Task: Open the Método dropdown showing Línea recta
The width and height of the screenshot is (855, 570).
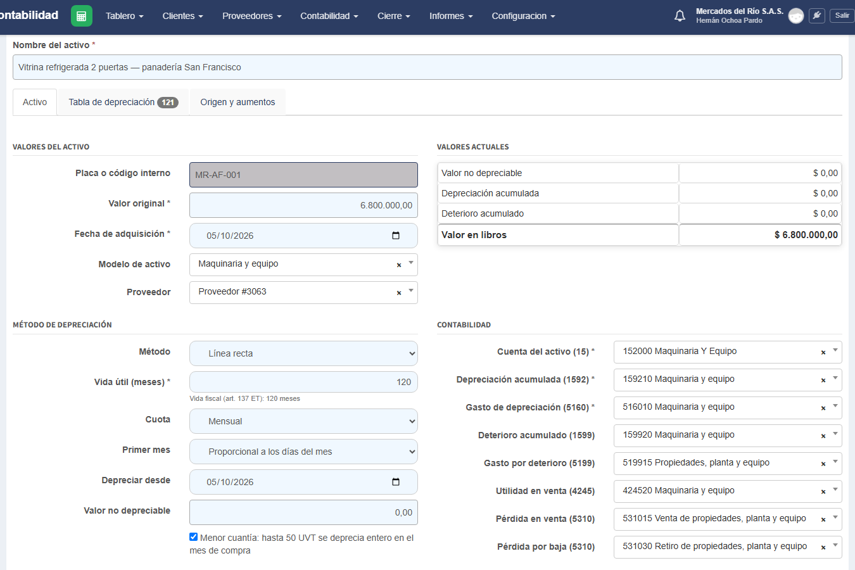Action: coord(303,353)
